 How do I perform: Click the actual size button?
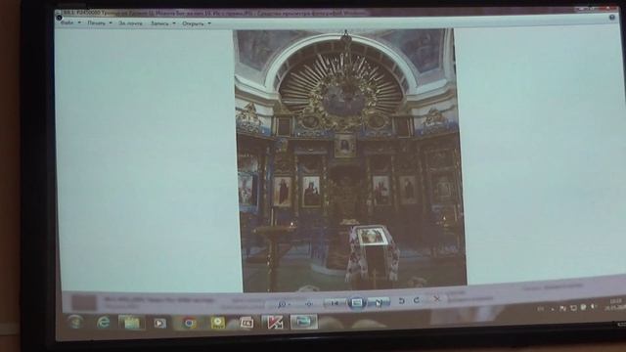[x=308, y=304]
